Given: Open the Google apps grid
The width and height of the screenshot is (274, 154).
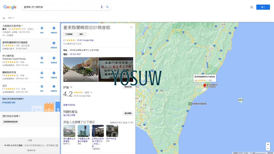Looking at the screenshot, I should 251,7.
